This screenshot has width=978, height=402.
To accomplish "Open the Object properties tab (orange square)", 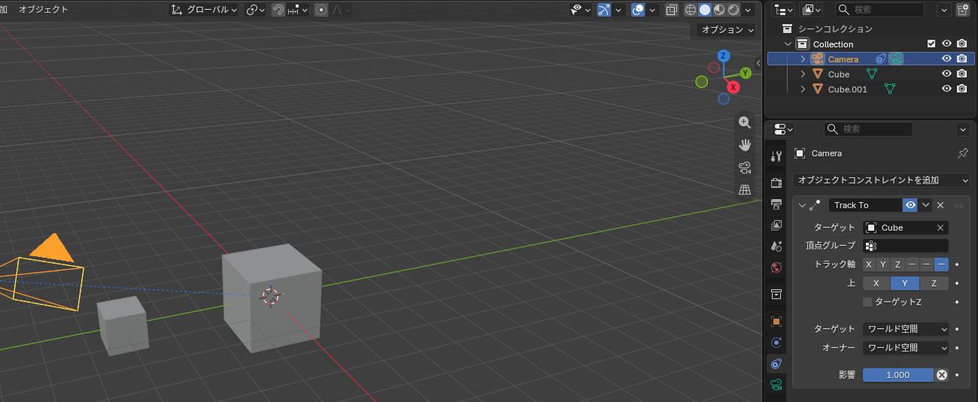I will (x=776, y=321).
